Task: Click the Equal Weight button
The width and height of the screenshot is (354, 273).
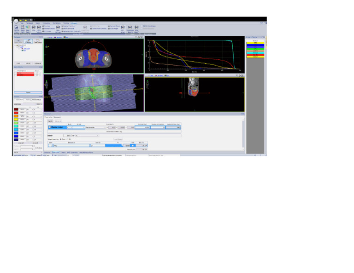Action: coord(118,139)
